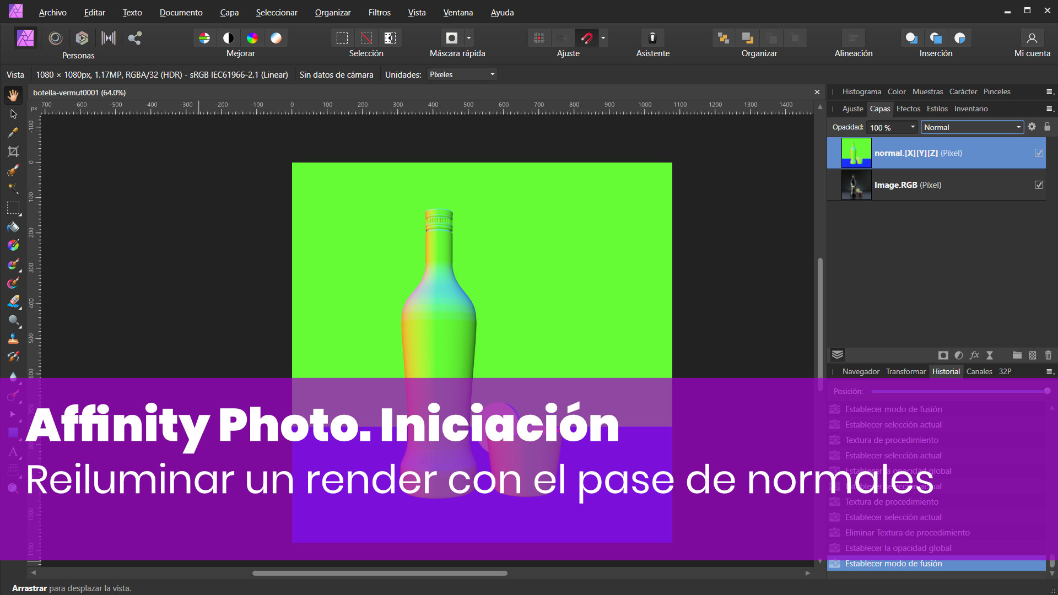1058x595 pixels.
Task: Open the Opacidad 100 % dropdown
Action: point(892,127)
